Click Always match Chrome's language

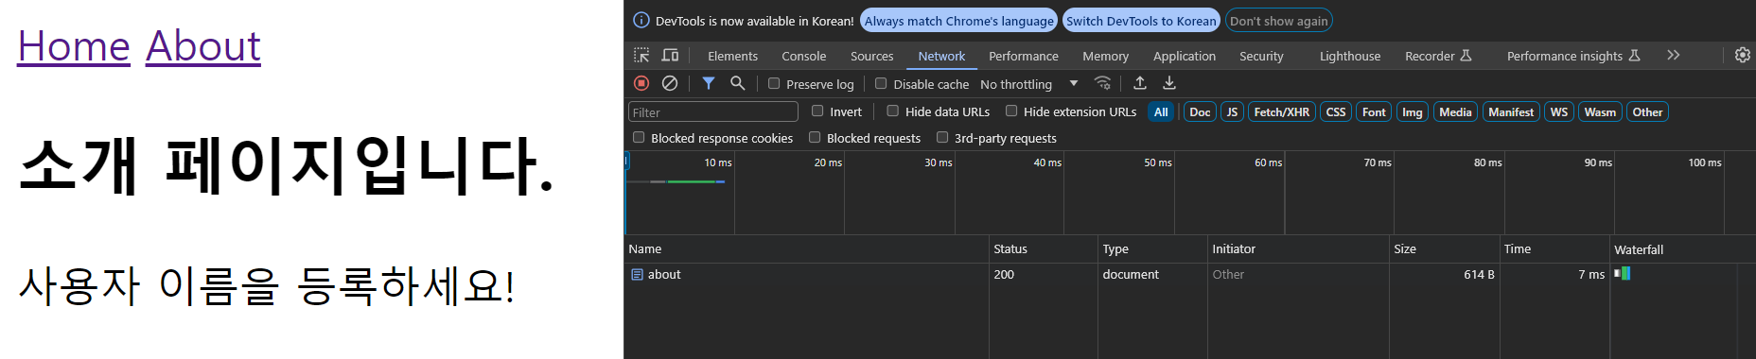[x=958, y=21]
